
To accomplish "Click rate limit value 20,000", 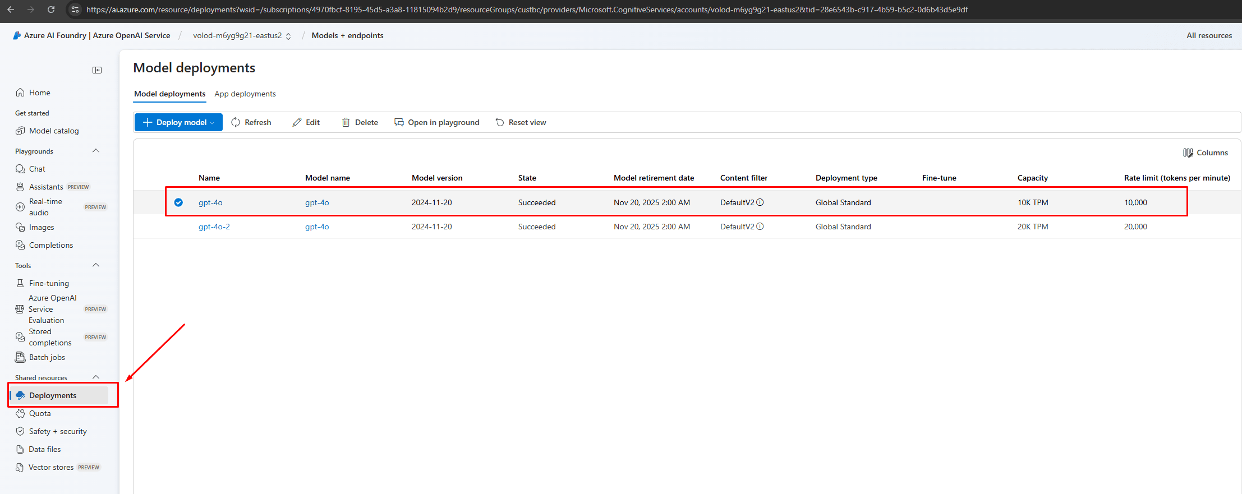I will tap(1135, 227).
